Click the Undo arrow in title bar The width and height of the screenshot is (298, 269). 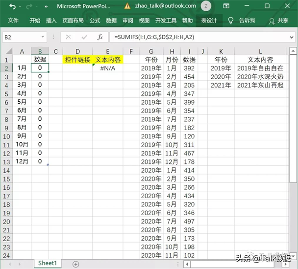pyautogui.click(x=12, y=7)
